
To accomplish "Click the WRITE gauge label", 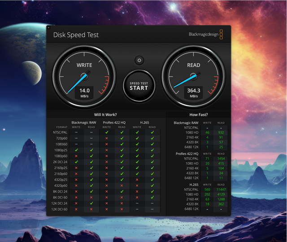I will [84, 65].
